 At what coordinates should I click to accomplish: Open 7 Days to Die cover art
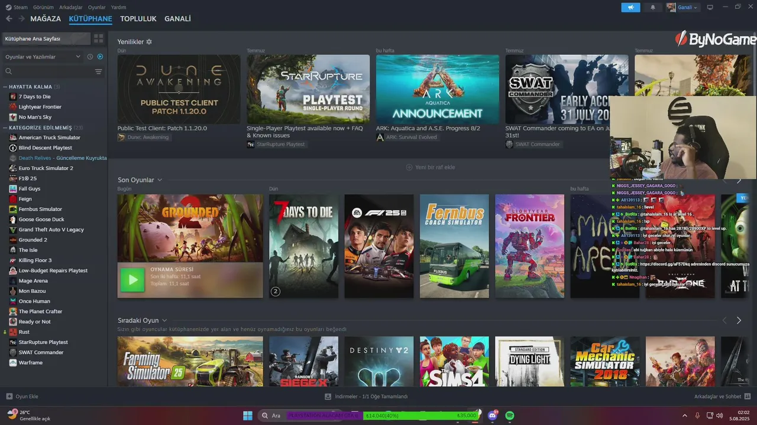pos(304,246)
